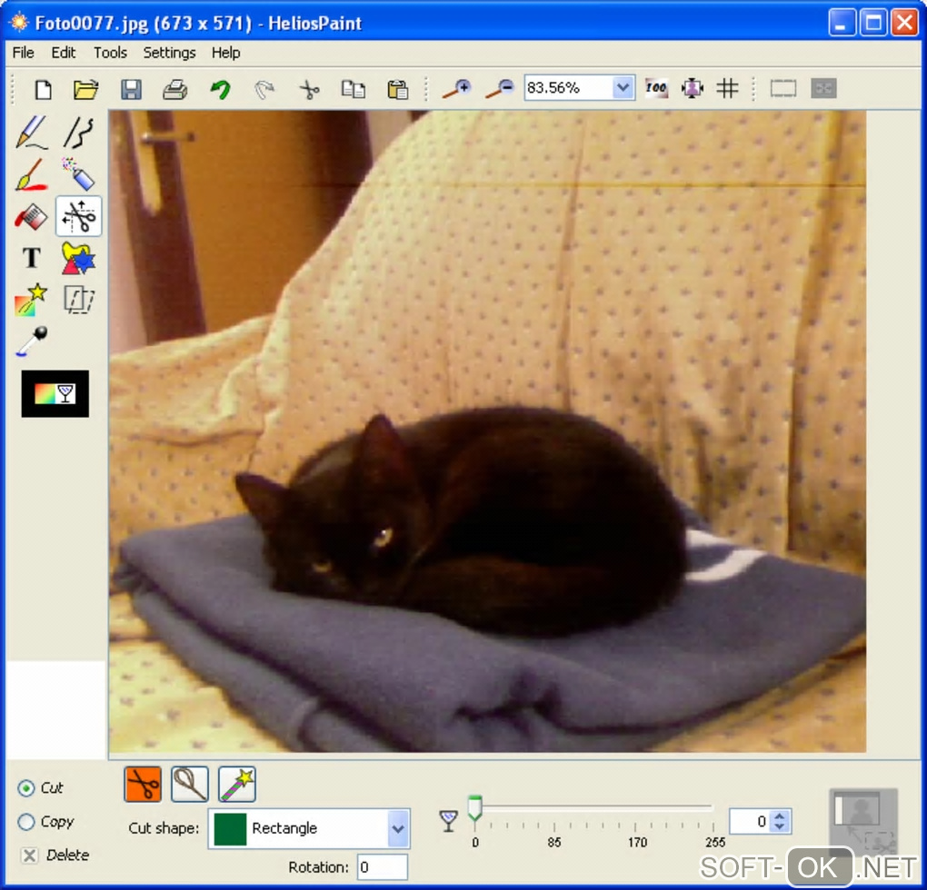Increase the transparency value spinner
Screen dimensions: 927x890
(780, 816)
